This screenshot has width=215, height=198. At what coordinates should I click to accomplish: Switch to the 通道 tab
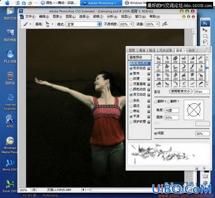[142, 50]
